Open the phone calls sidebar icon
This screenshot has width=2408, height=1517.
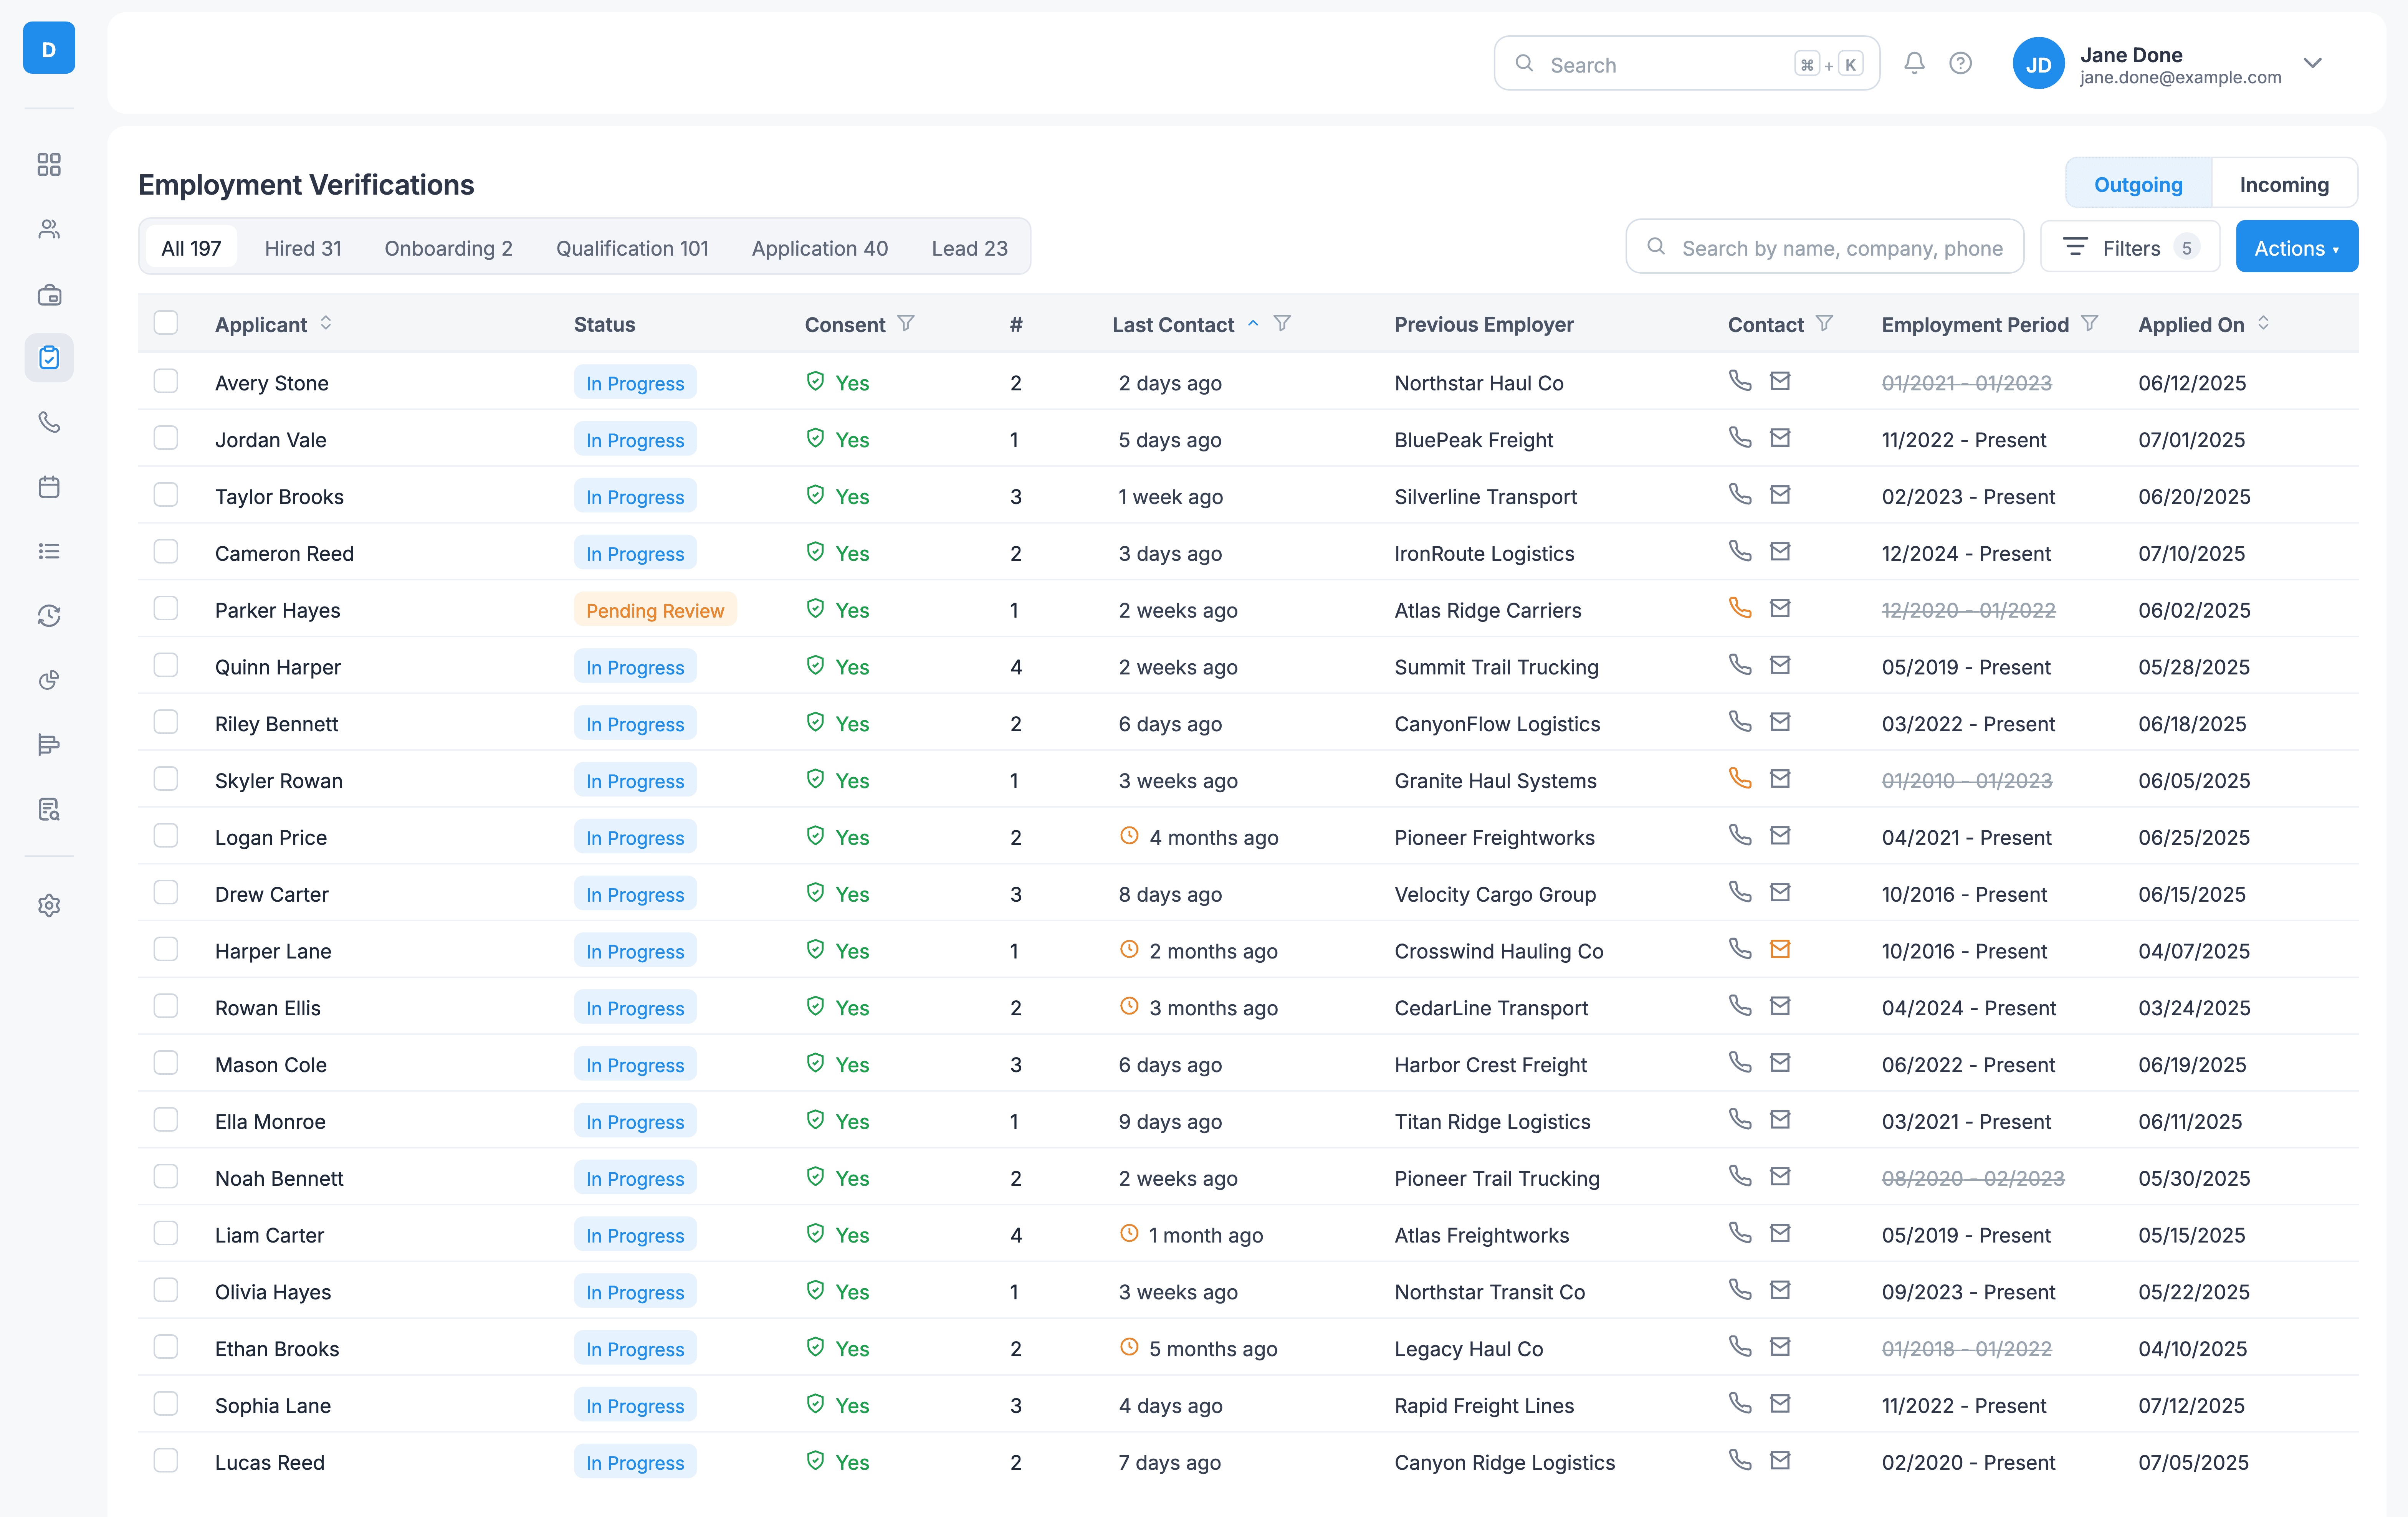[49, 422]
